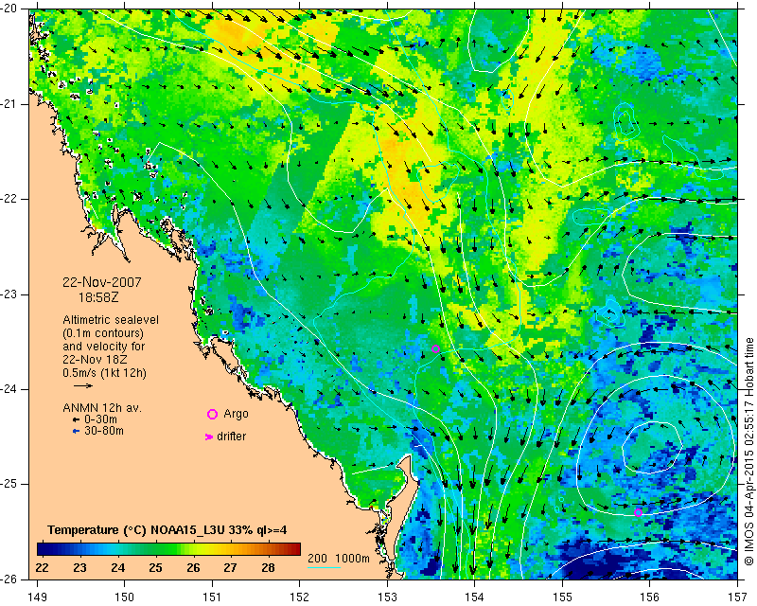
Task: Click the magenta drifter legend marker
Action: [209, 437]
